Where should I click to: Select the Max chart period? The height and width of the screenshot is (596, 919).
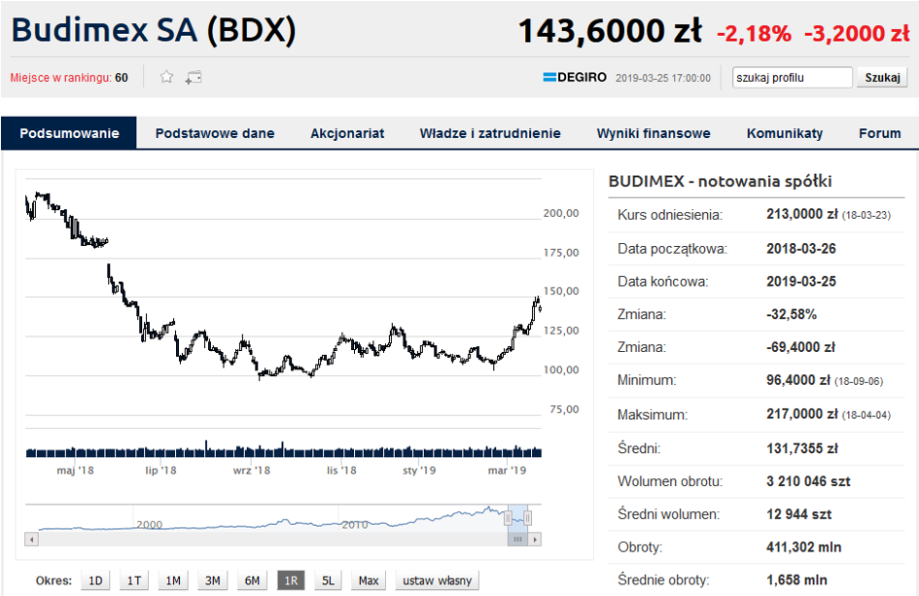point(368,580)
